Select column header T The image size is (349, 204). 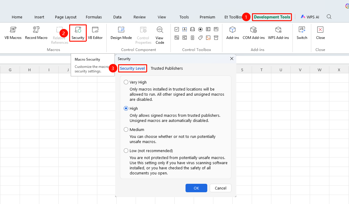[x=262, y=70]
